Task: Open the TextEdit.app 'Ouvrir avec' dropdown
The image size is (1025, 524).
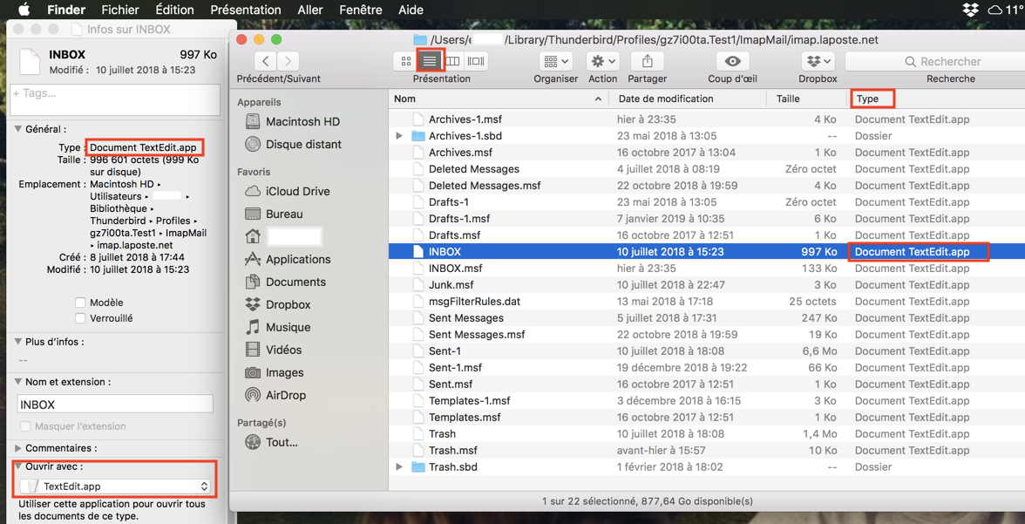Action: [x=116, y=487]
